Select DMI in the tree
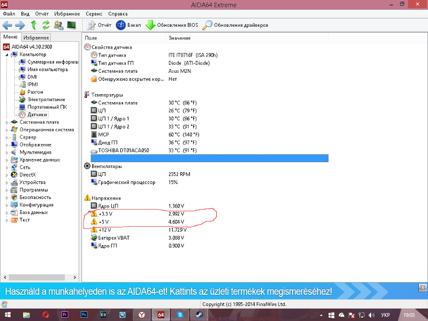The image size is (428, 321). pos(32,77)
